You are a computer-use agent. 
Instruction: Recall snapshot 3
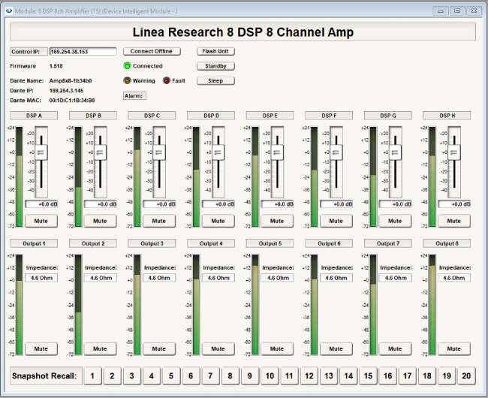(131, 376)
